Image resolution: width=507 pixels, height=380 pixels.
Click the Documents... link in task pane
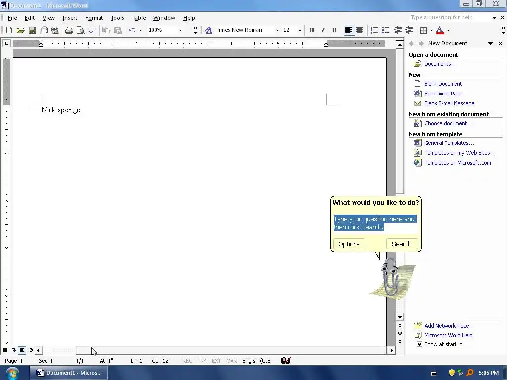point(440,64)
